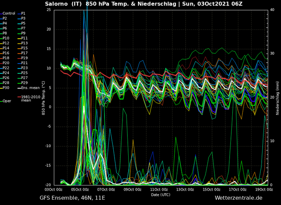Select the P10 legend label

[6, 38]
